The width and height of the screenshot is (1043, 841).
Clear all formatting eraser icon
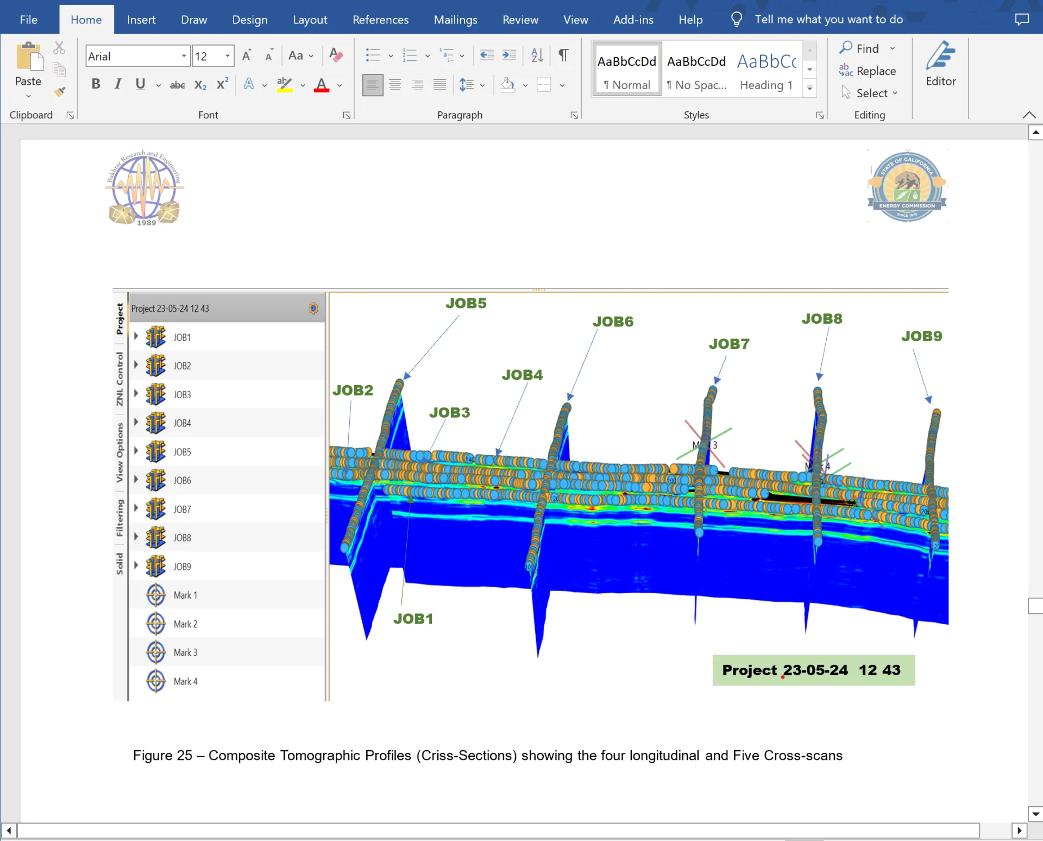point(336,55)
